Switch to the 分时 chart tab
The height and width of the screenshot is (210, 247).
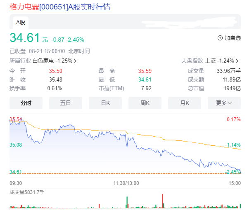click(x=26, y=103)
